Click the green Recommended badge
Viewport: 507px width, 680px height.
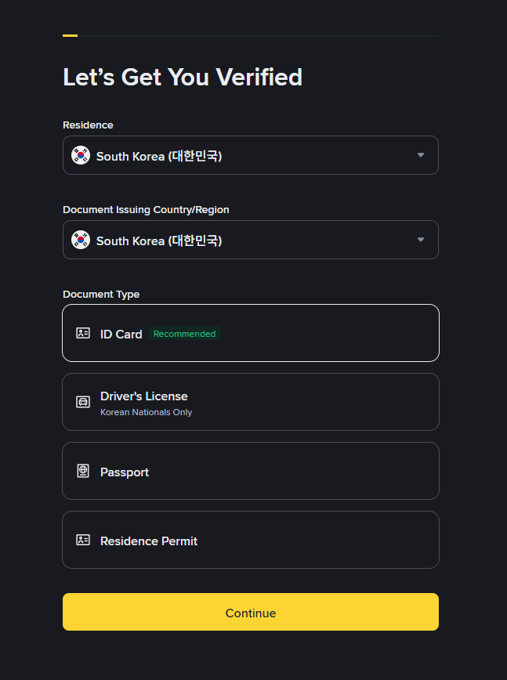(184, 334)
